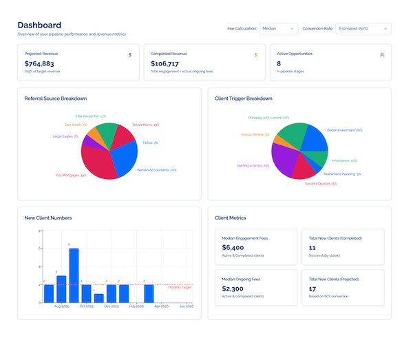The width and height of the screenshot is (413, 345).
Task: Open the Median Engagement Fees card
Action: pyautogui.click(x=253, y=247)
